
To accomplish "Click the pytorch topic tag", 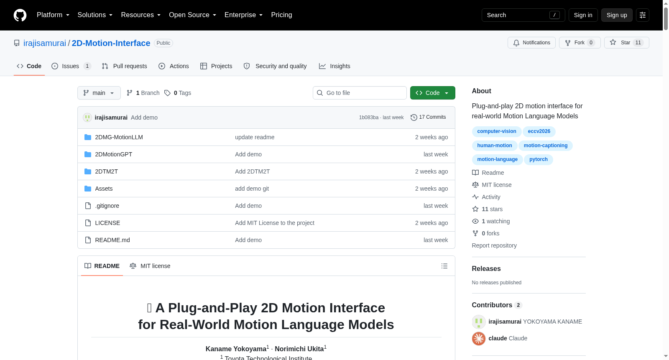I will coord(539,159).
